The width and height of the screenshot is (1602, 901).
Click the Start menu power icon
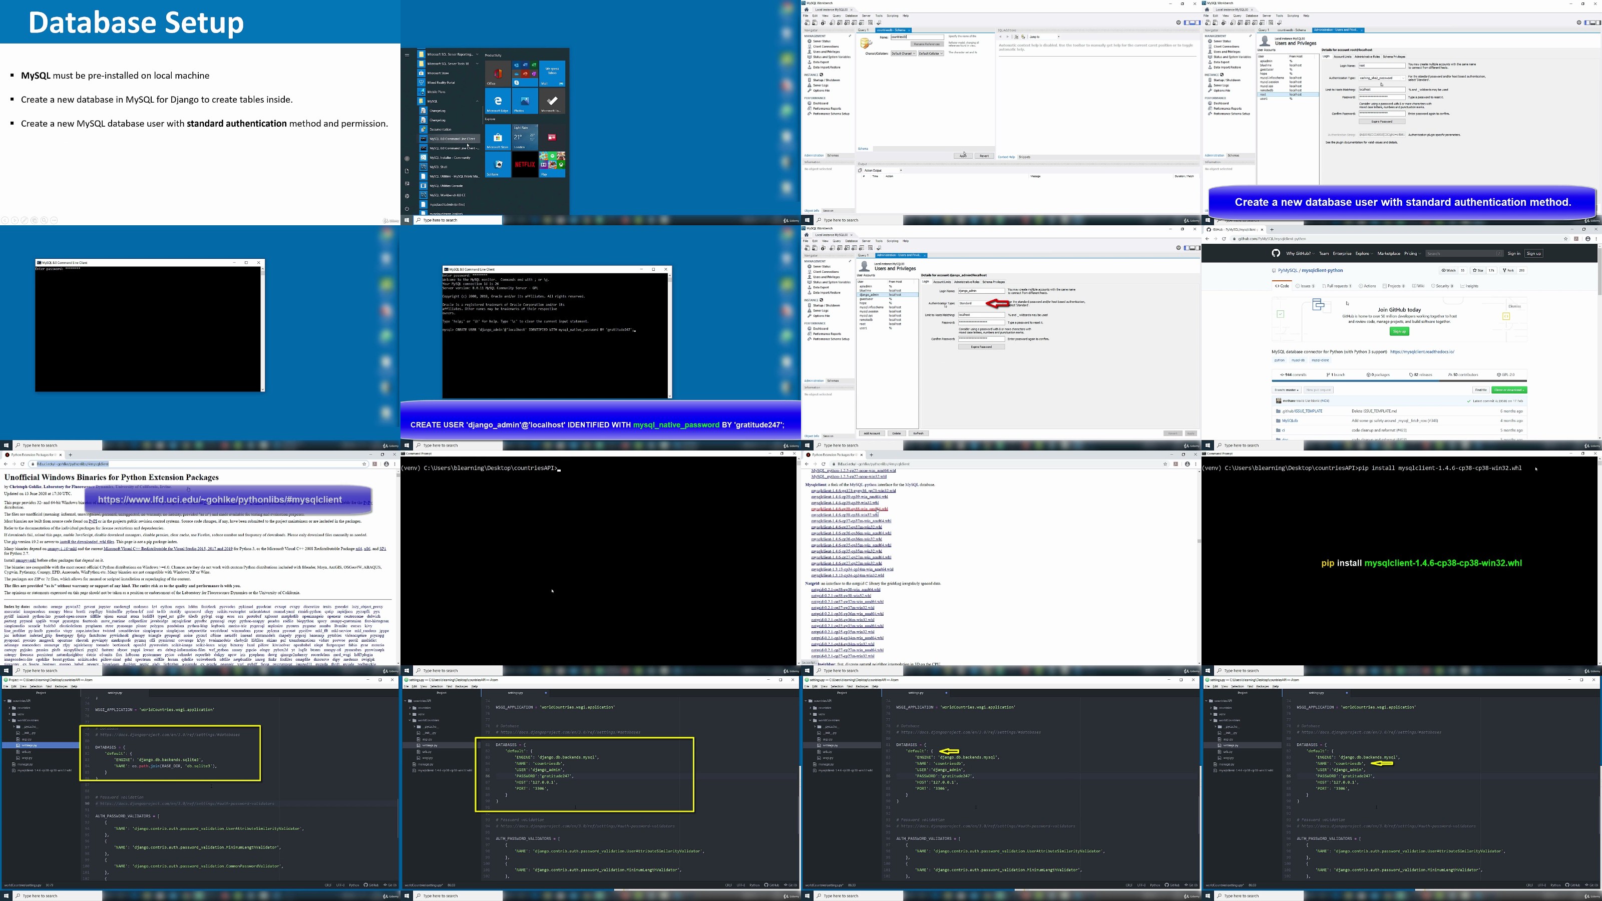click(x=407, y=208)
